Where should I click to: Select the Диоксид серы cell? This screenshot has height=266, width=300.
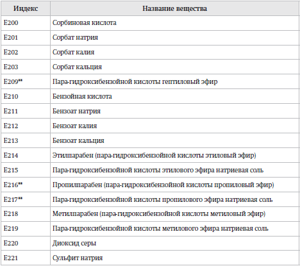pyautogui.click(x=174, y=244)
